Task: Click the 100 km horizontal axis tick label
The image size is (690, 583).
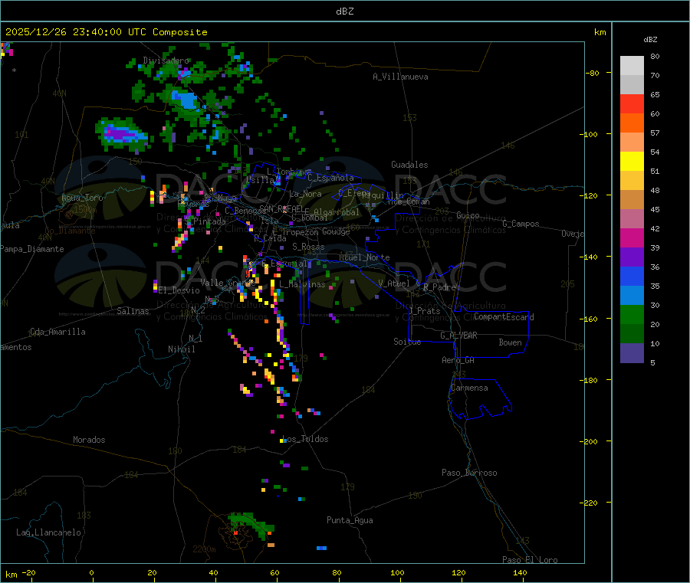Action: point(397,573)
